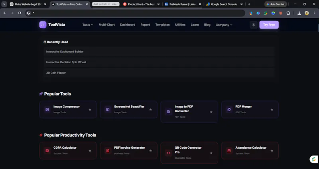
Task: Click CGPA Calculator red icon
Action: (x=47, y=151)
